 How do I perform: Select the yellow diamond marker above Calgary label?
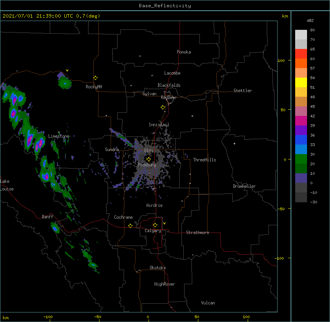pyautogui.click(x=155, y=225)
